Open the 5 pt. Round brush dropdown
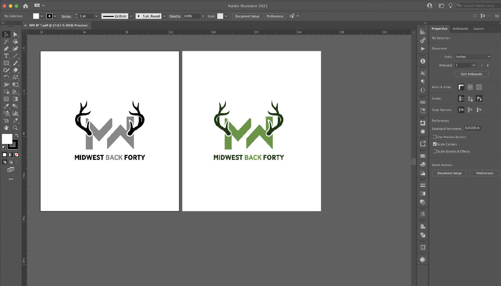The height and width of the screenshot is (286, 501). pyautogui.click(x=164, y=16)
